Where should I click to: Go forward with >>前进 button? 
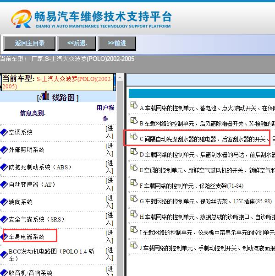[117, 43]
